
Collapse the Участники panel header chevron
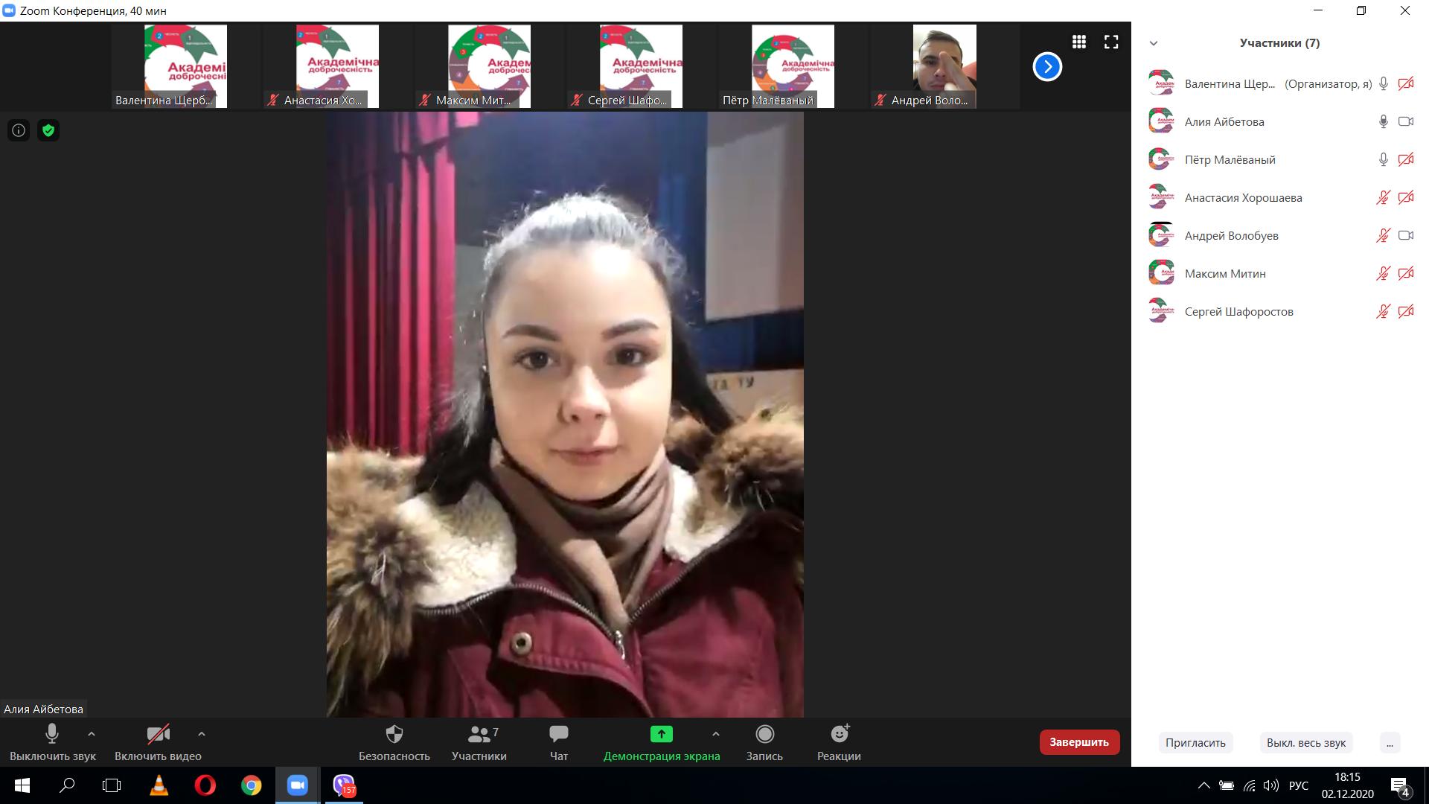[x=1153, y=43]
